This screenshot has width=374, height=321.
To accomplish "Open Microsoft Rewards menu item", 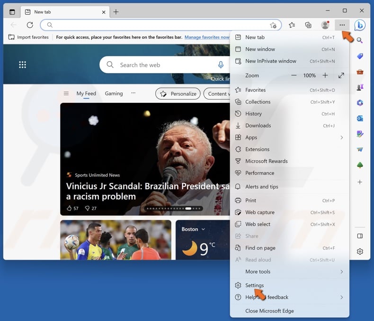I will coord(290,161).
